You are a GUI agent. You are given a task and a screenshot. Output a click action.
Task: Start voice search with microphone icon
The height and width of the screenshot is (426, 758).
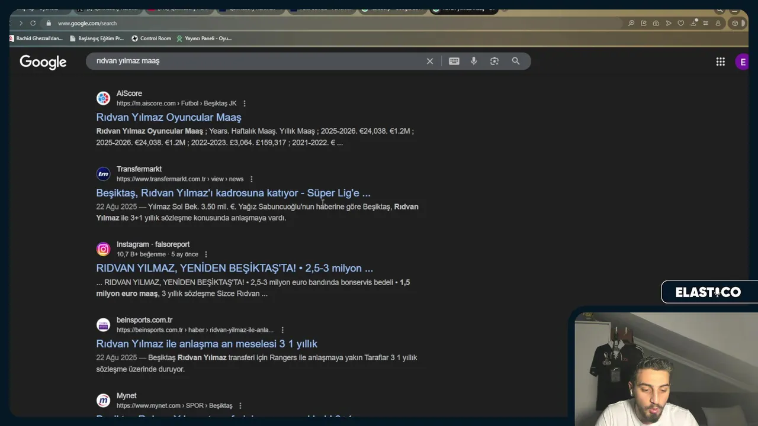(x=474, y=61)
